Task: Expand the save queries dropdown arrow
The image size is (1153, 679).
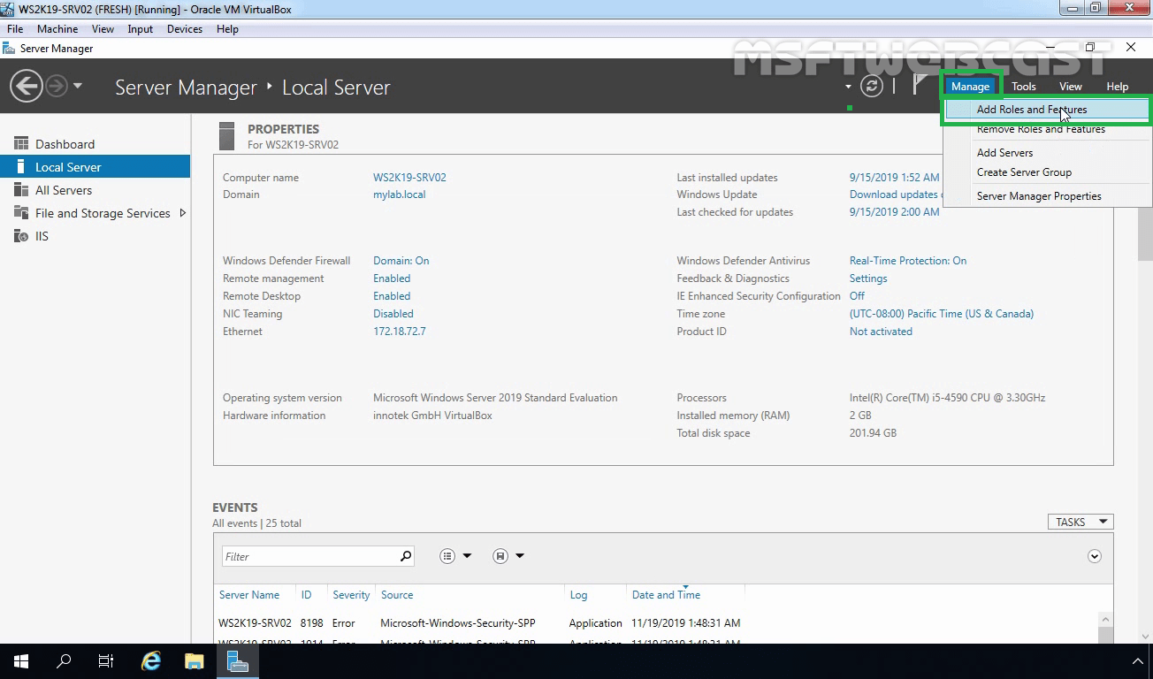Action: click(x=520, y=555)
